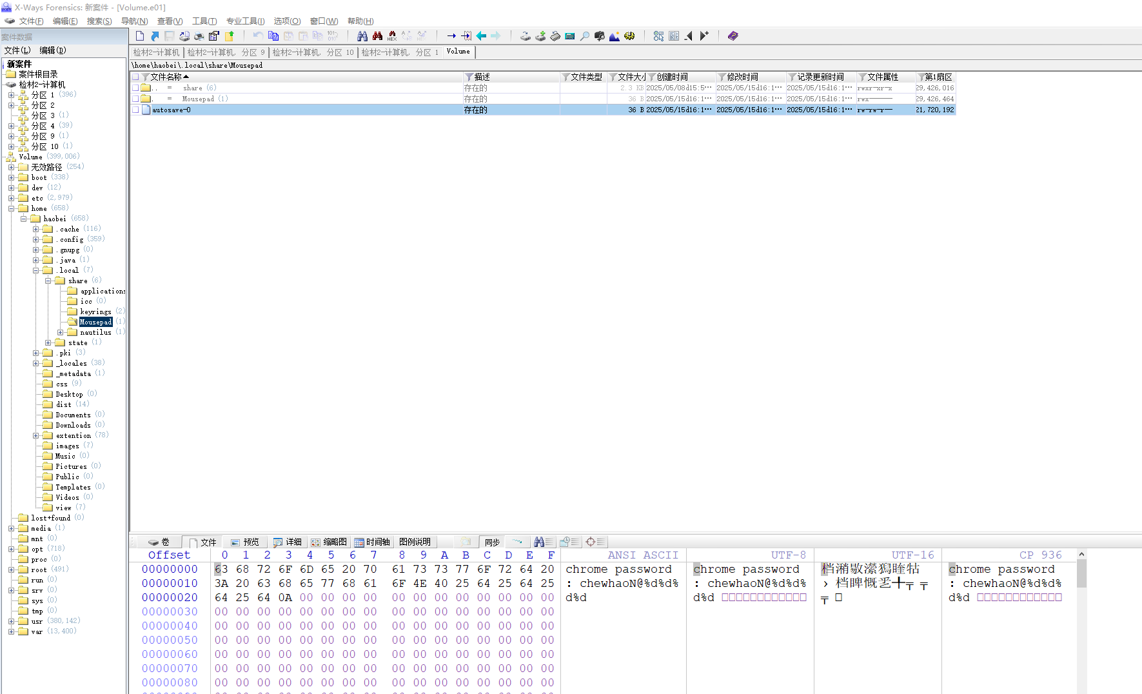Screen dimensions: 1142x694
Task: Tick the checkbox for the share parent row
Action: click(x=135, y=88)
